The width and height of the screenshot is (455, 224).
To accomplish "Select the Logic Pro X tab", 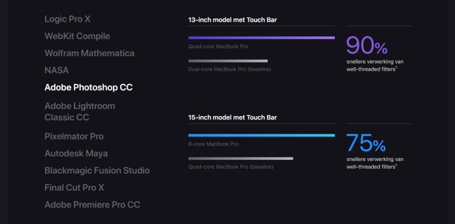I will [67, 19].
